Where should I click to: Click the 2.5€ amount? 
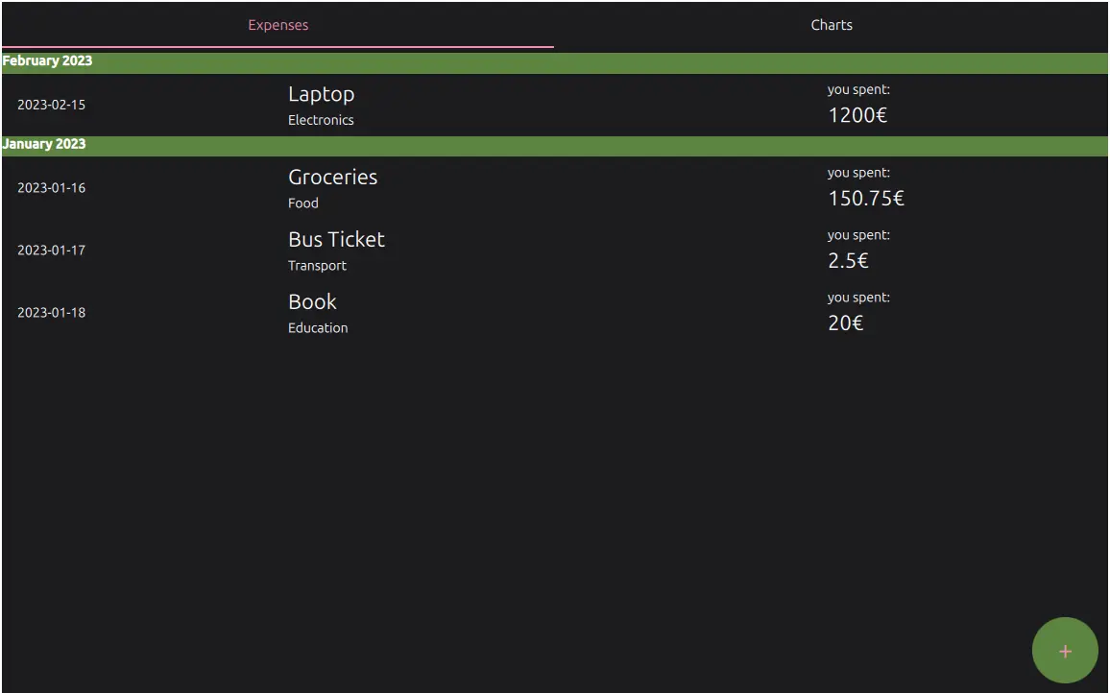click(x=848, y=261)
